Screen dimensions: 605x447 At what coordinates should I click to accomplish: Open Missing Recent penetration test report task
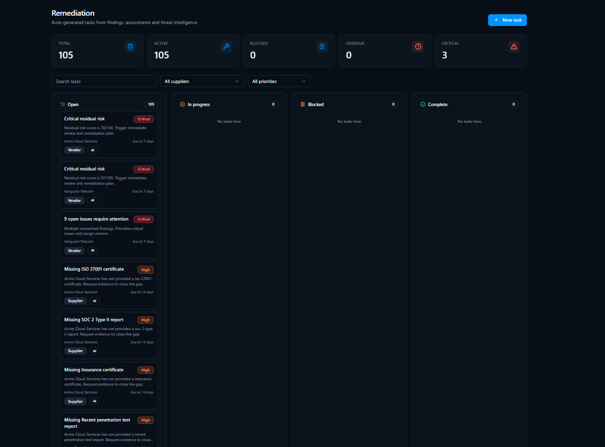click(109, 430)
